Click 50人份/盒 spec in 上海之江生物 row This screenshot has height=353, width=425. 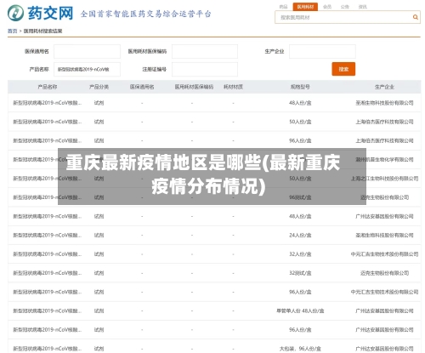[300, 179]
